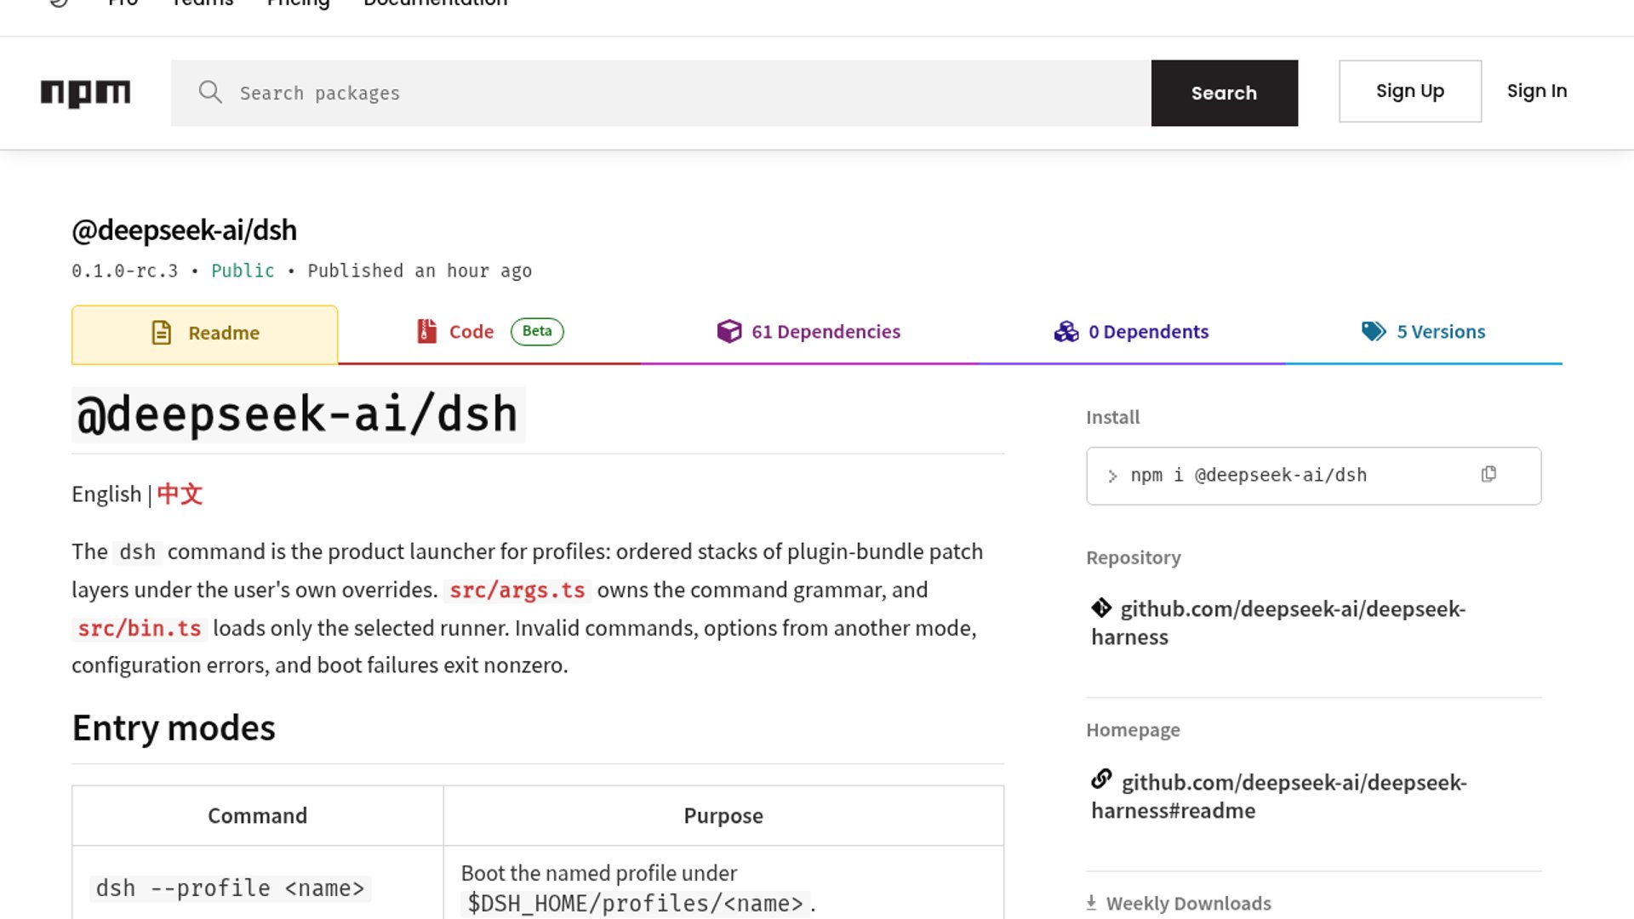
Task: Open the 61 Dependencies tab
Action: [808, 332]
